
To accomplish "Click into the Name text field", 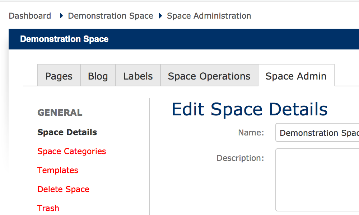I will [x=317, y=133].
